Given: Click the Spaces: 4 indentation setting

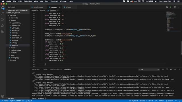Looking at the screenshot, I should point(143,101).
